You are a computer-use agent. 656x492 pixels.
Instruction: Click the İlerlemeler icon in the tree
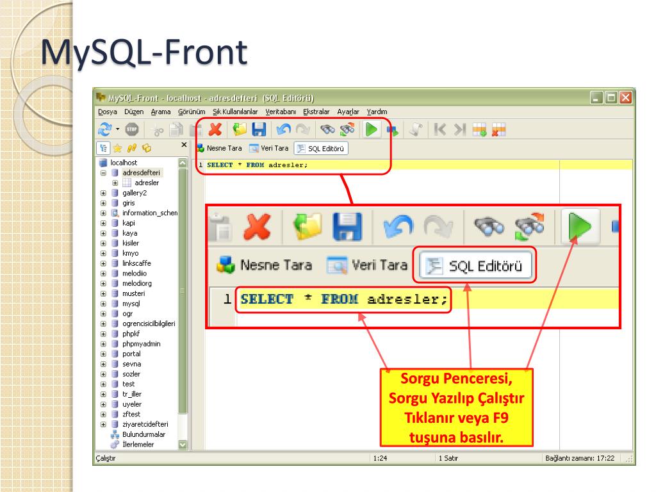click(115, 445)
